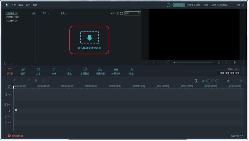Click the undo arrow icon
This screenshot has width=249, height=141.
[15, 81]
